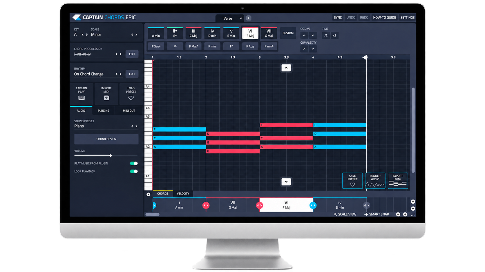Click next arrow for Key A

pos(86,35)
